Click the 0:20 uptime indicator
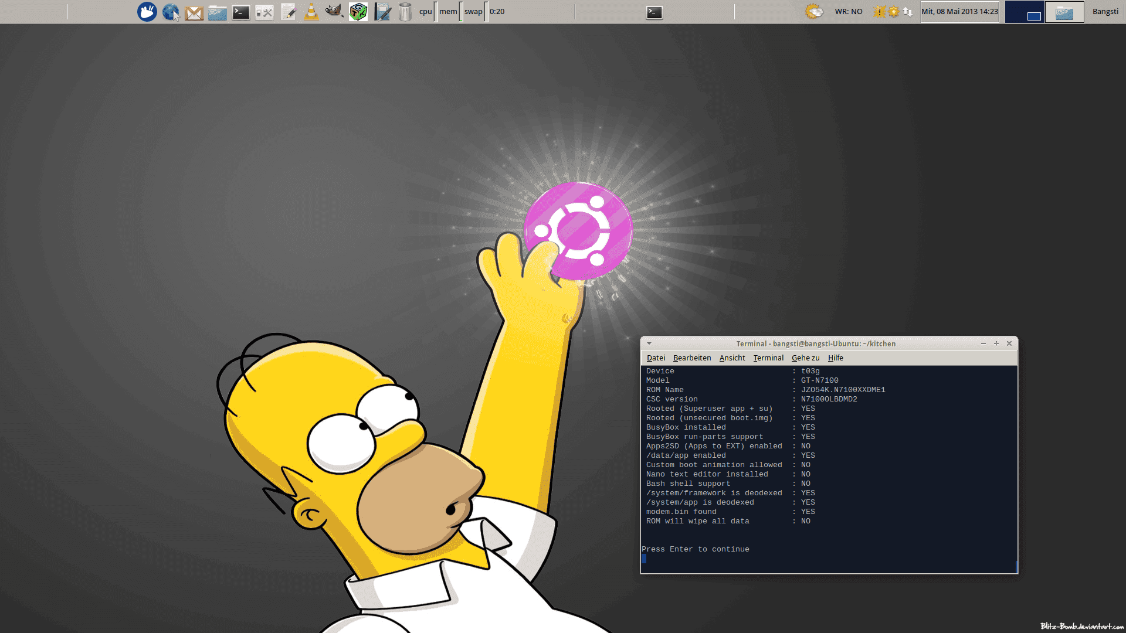 coord(497,12)
